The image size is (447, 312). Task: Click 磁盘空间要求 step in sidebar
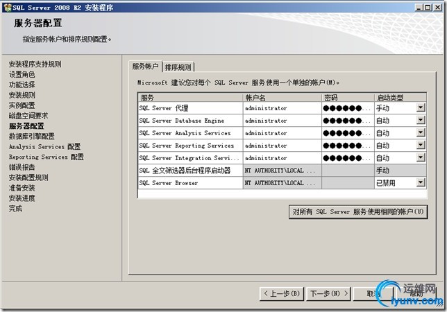(x=28, y=116)
